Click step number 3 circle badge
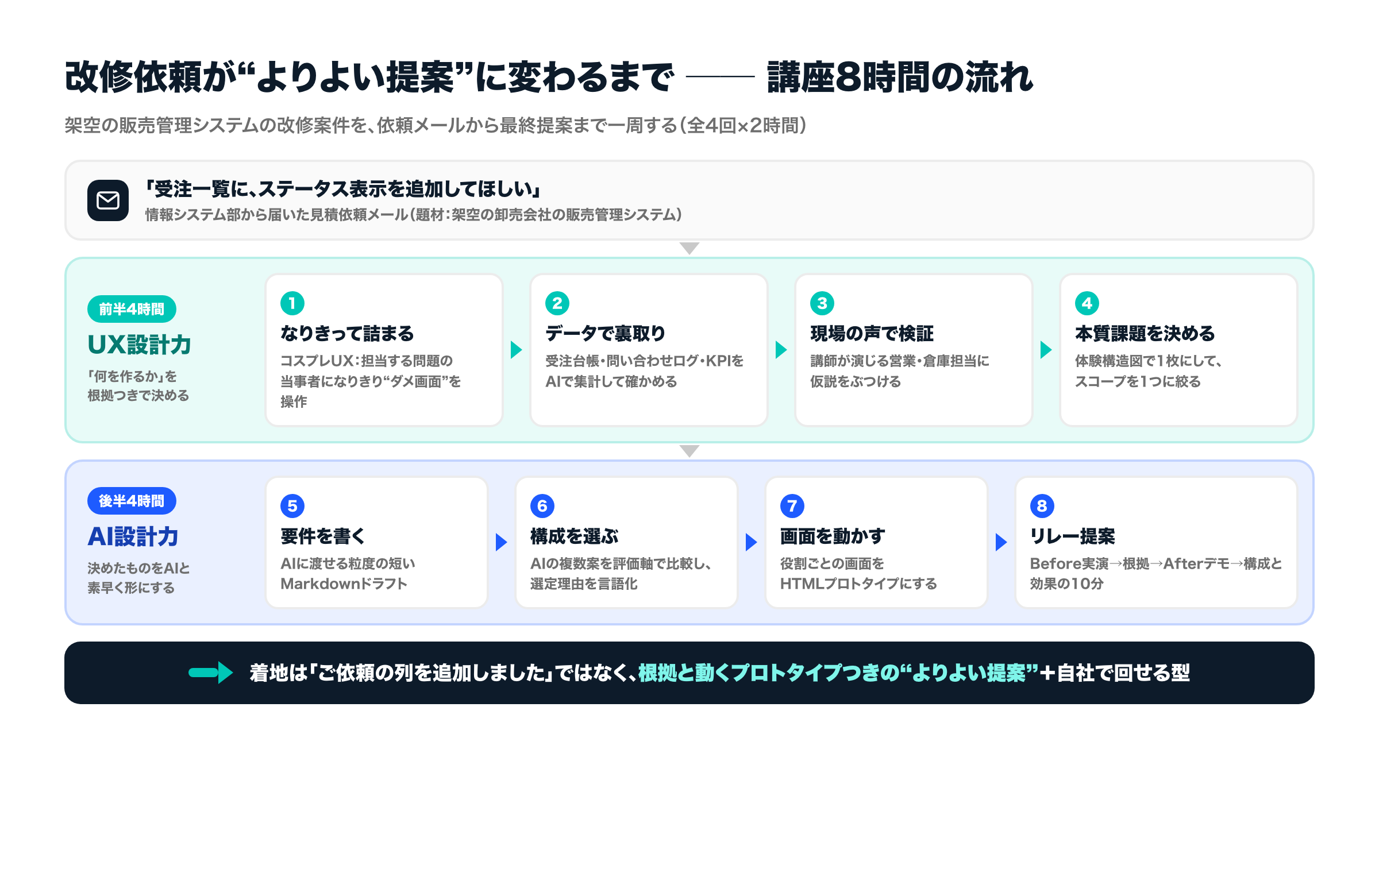The image size is (1379, 873). 822,303
